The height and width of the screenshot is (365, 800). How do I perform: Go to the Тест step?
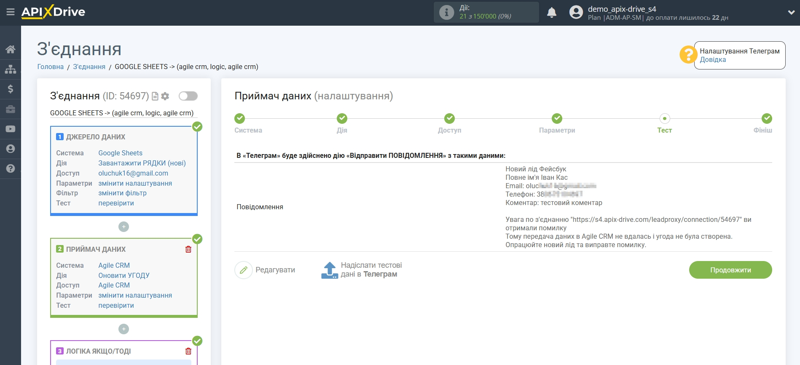click(665, 118)
